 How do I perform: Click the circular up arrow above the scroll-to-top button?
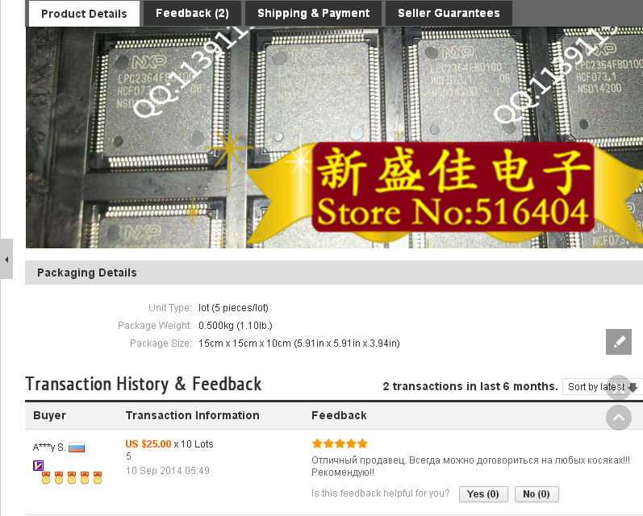coord(619,387)
